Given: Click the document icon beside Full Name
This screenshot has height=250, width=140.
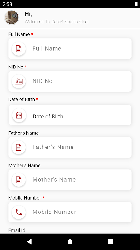Looking at the screenshot, I should click(19, 49).
